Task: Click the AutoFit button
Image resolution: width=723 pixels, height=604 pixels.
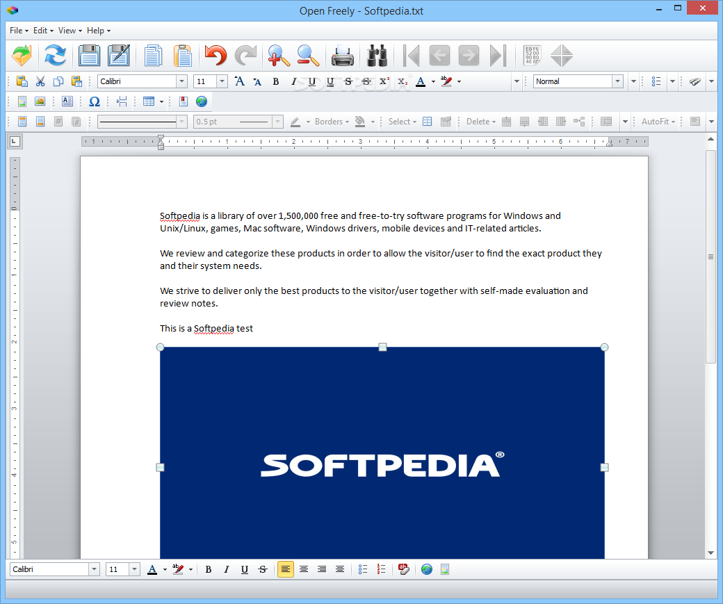Action: [x=658, y=122]
